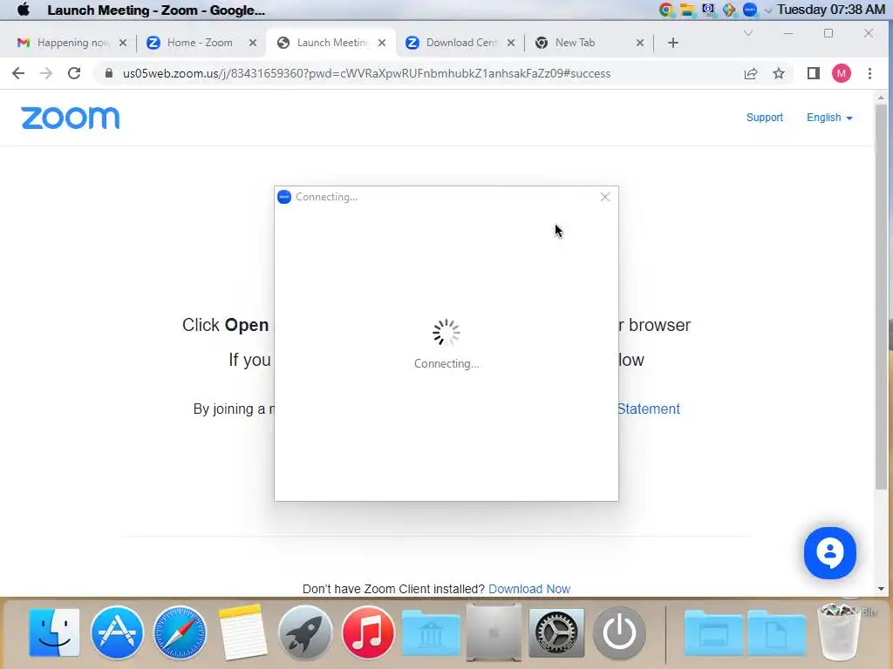
Task: Click the power button icon in dock
Action: 619,632
